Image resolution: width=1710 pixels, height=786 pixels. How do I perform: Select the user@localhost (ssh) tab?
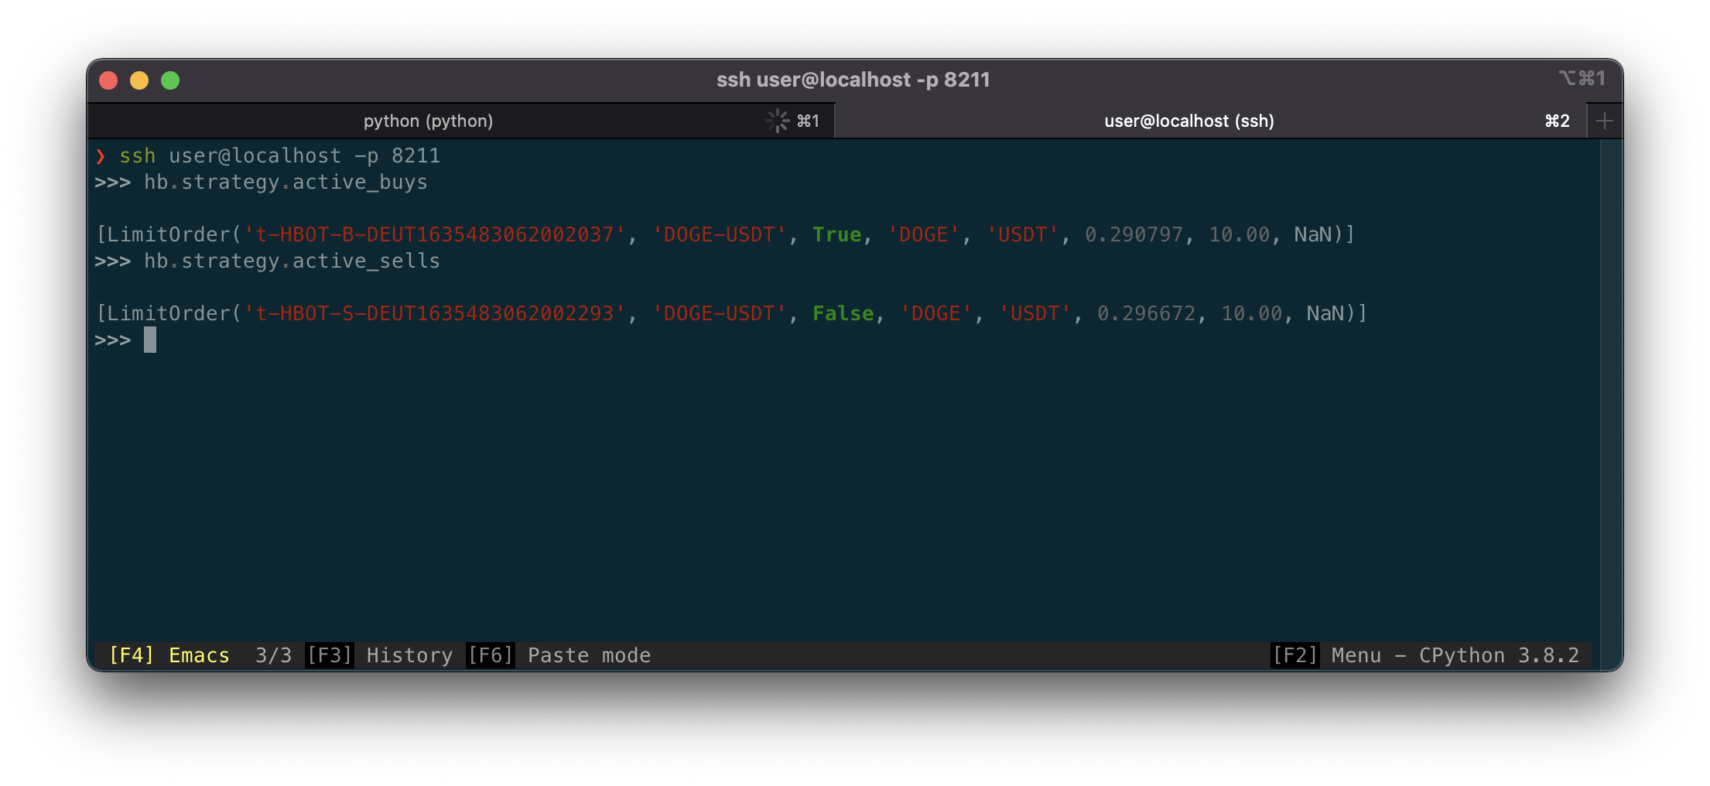[x=1188, y=121]
